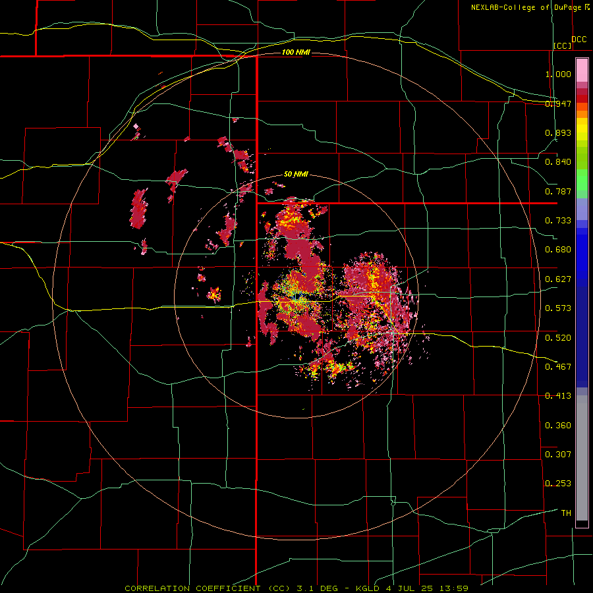Click the pink top segment of the color bar

(x=582, y=70)
